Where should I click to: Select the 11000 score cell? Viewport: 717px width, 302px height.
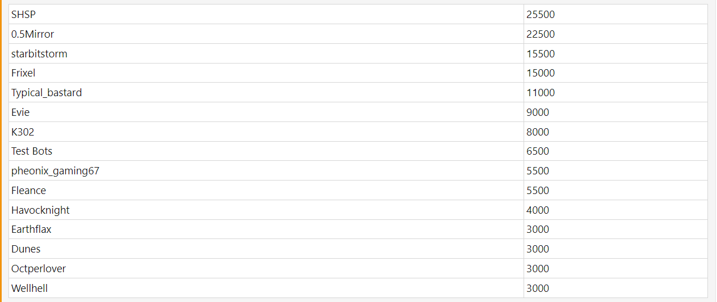(540, 93)
